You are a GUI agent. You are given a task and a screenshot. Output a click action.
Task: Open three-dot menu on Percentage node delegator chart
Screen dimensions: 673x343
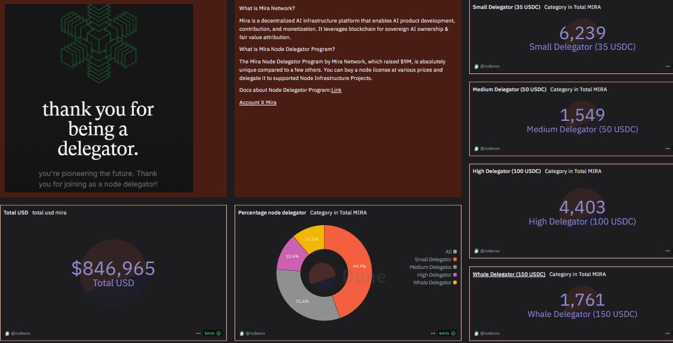[x=433, y=333]
